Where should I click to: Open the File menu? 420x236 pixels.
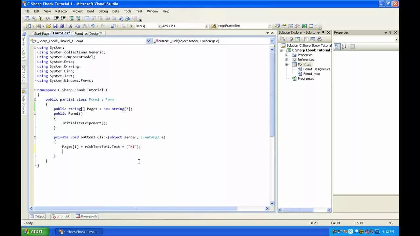click(x=27, y=11)
